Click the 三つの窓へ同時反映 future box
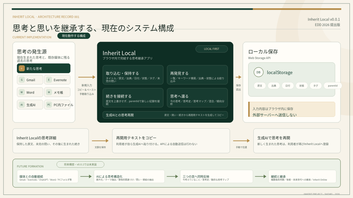This screenshot has width=353, height=198. pos(216,176)
